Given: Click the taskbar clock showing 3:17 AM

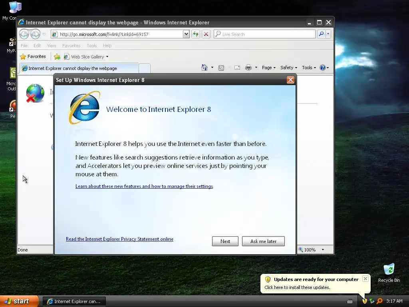Looking at the screenshot, I should tap(394, 301).
